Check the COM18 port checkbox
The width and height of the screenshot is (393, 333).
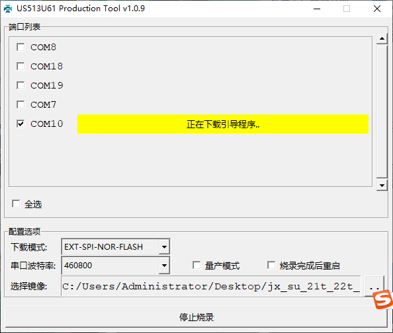21,66
